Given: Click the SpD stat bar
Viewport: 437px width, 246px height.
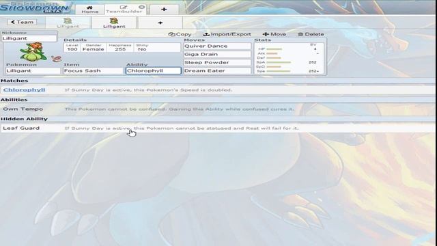Looking at the screenshot, I should pyautogui.click(x=274, y=67).
